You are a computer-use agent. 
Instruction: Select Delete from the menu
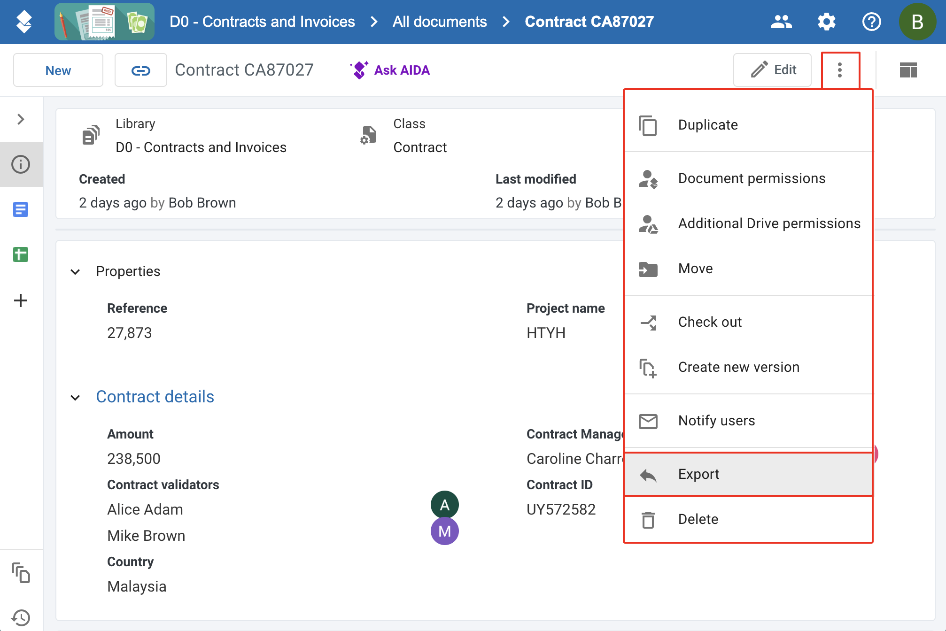tap(748, 519)
